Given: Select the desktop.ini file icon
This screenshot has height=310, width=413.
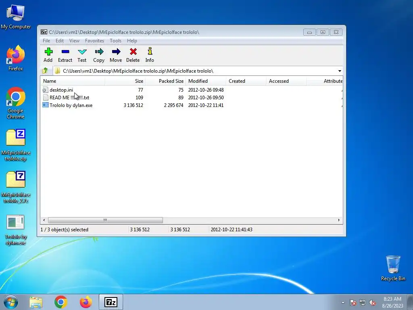Looking at the screenshot, I should coord(45,90).
